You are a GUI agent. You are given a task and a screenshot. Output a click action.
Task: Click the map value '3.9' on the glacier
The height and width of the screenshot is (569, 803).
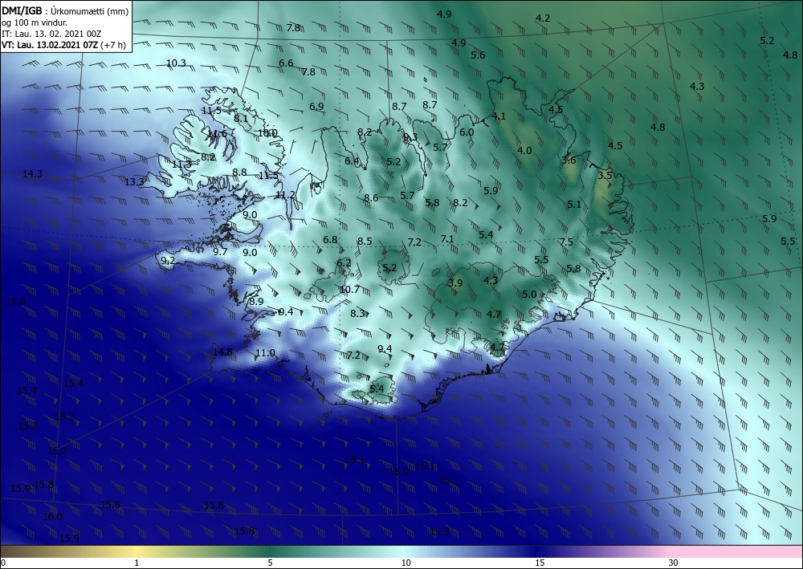tap(455, 283)
